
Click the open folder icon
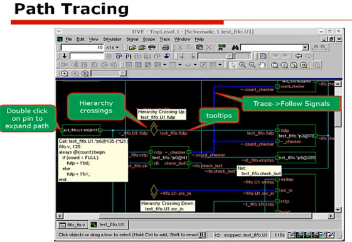132,47
